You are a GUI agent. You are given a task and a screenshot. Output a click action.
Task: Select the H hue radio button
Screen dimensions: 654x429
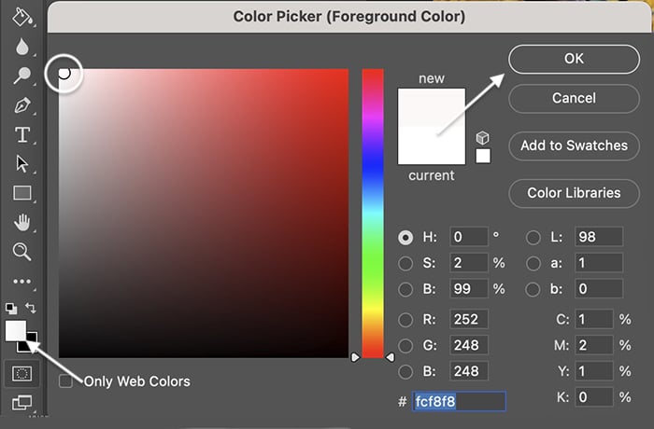click(405, 238)
